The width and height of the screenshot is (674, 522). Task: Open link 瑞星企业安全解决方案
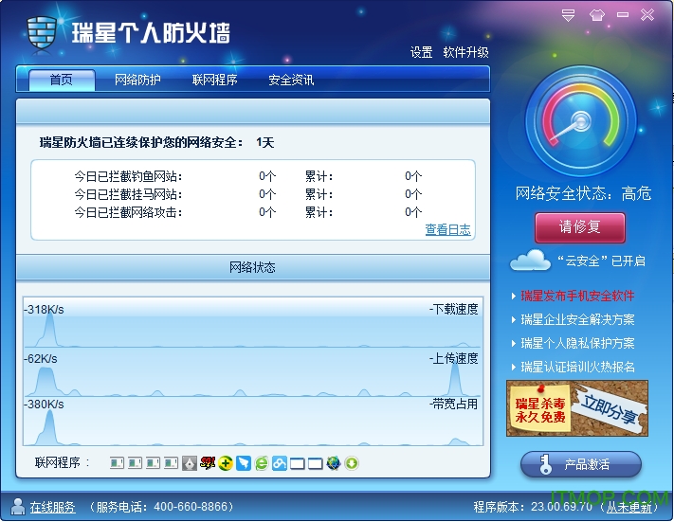pos(577,319)
